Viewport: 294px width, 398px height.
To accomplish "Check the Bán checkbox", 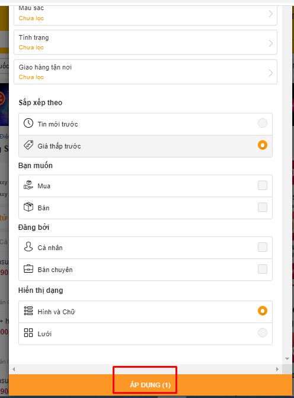I will (263, 207).
